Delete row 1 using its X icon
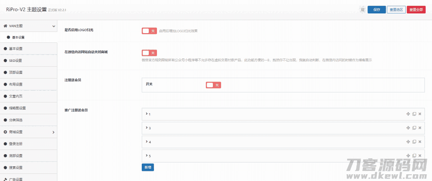432x181 pixels. pos(420,114)
